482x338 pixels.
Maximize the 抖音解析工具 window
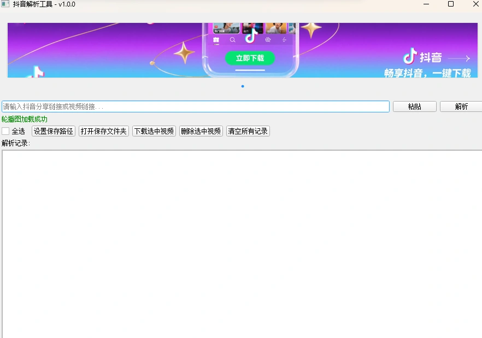pyautogui.click(x=451, y=4)
